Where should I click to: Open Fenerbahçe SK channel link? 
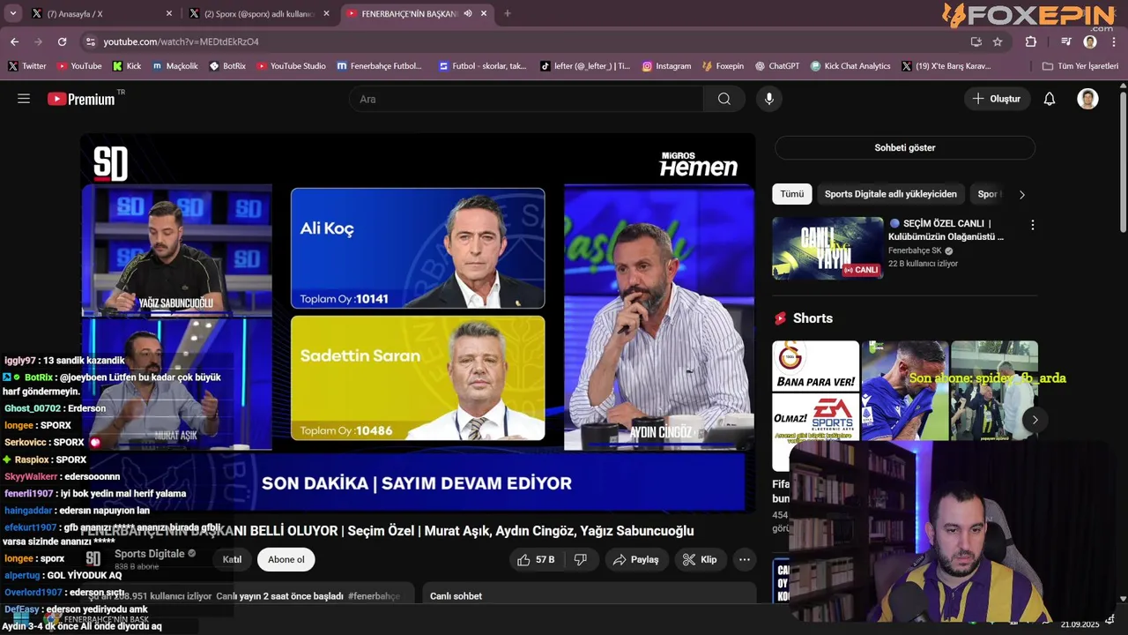[915, 250]
